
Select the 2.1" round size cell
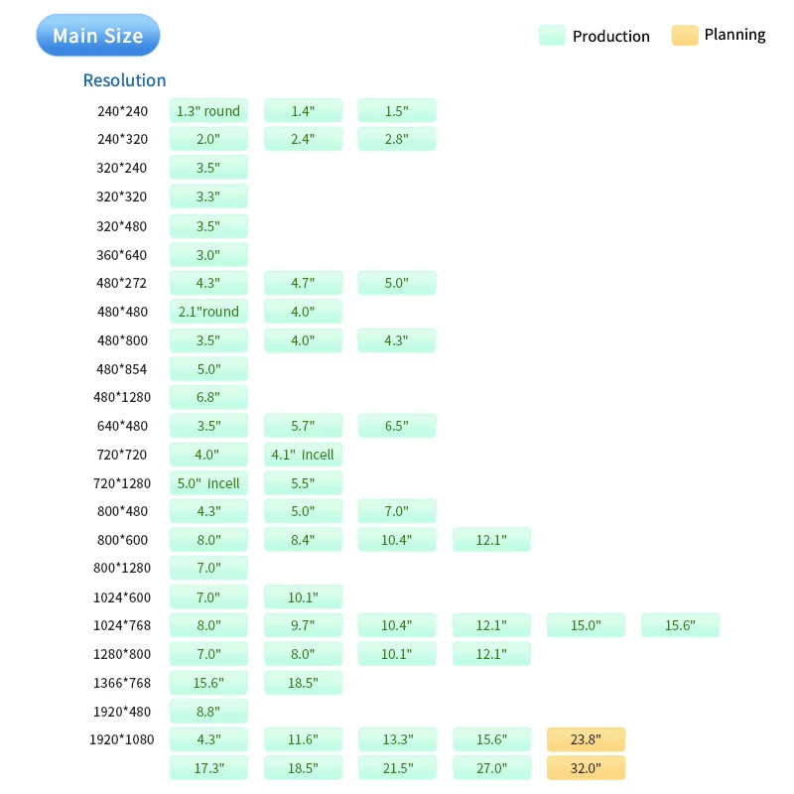(208, 312)
